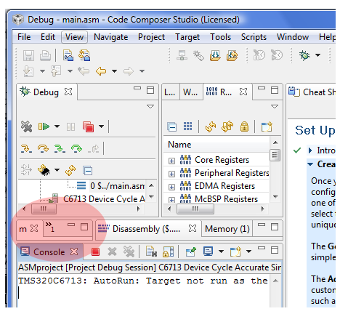Click the yellow Step Over icon
Image resolution: width=340 pixels, height=314 pixels.
tap(43, 148)
